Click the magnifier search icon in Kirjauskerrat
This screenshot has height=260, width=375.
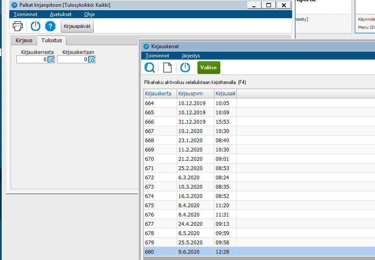point(150,68)
